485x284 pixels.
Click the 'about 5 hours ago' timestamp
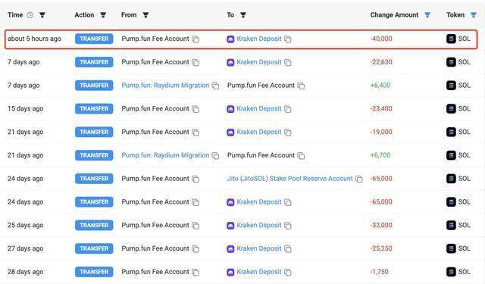coord(34,39)
